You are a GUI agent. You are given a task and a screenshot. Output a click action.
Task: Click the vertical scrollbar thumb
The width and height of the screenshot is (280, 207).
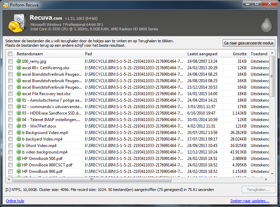click(x=272, y=76)
